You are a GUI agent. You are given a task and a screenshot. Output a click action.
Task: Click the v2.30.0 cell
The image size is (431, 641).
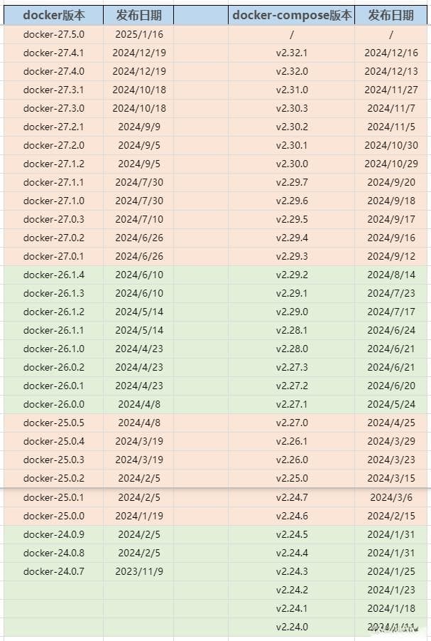pos(291,164)
